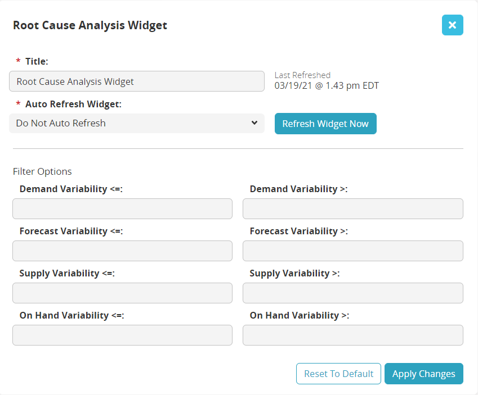
Task: Close the Root Cause Analysis Widget dialog
Action: tap(452, 25)
